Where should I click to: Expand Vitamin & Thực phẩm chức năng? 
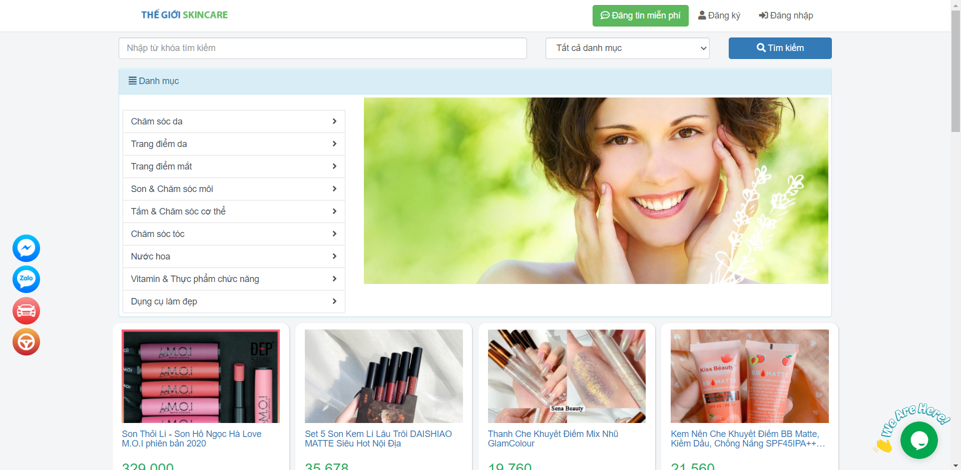coord(334,279)
